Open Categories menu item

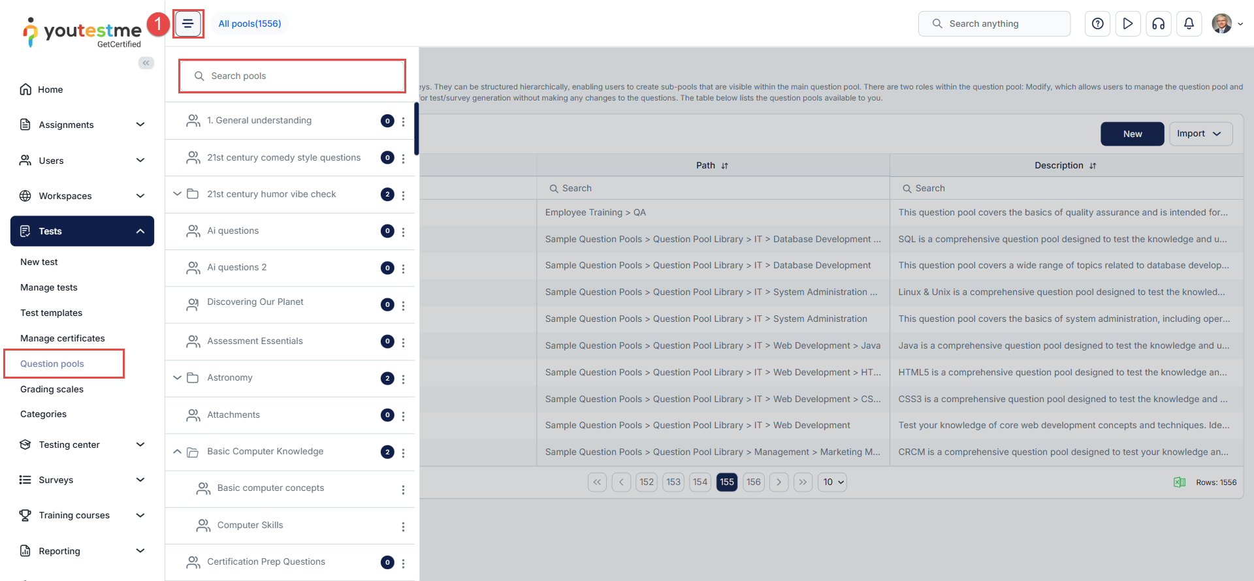[x=44, y=414]
